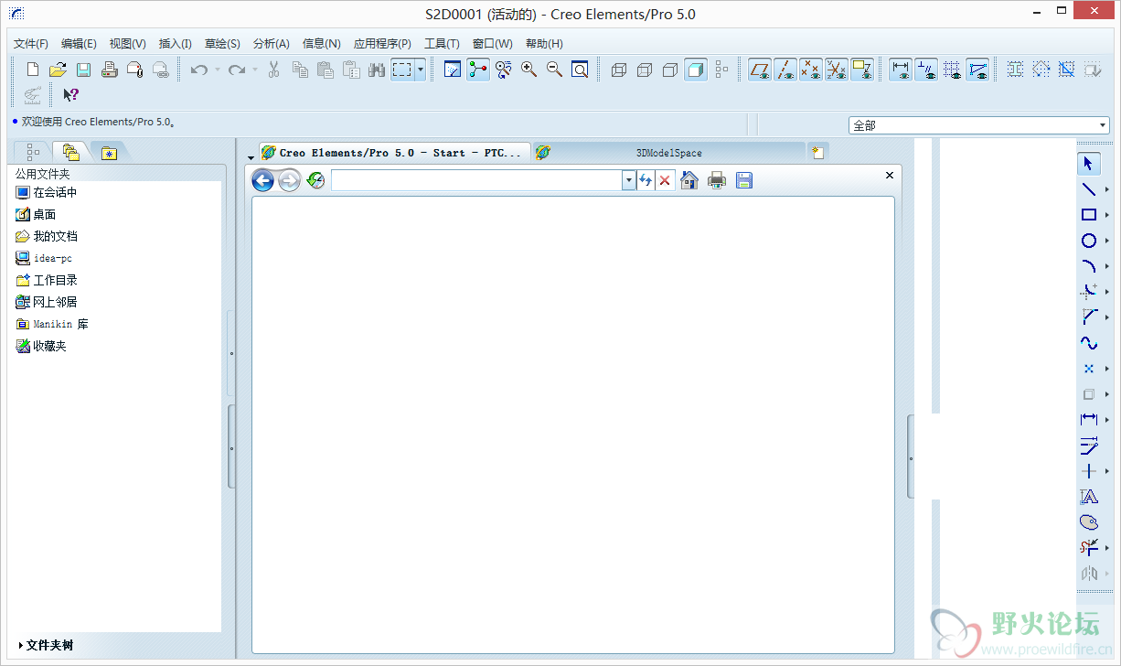Select the arrow pick tool
1121x666 pixels.
coord(1088,164)
